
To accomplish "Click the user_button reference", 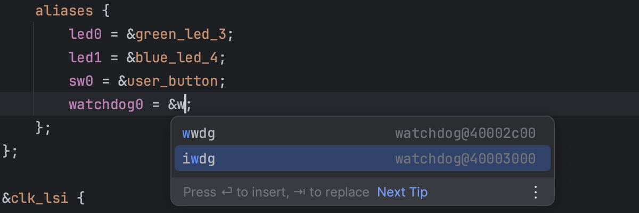I will 172,81.
